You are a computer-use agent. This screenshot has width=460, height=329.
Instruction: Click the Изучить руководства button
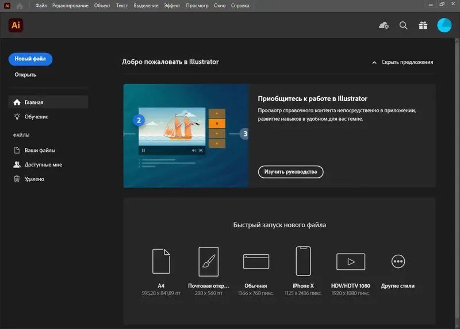click(291, 172)
